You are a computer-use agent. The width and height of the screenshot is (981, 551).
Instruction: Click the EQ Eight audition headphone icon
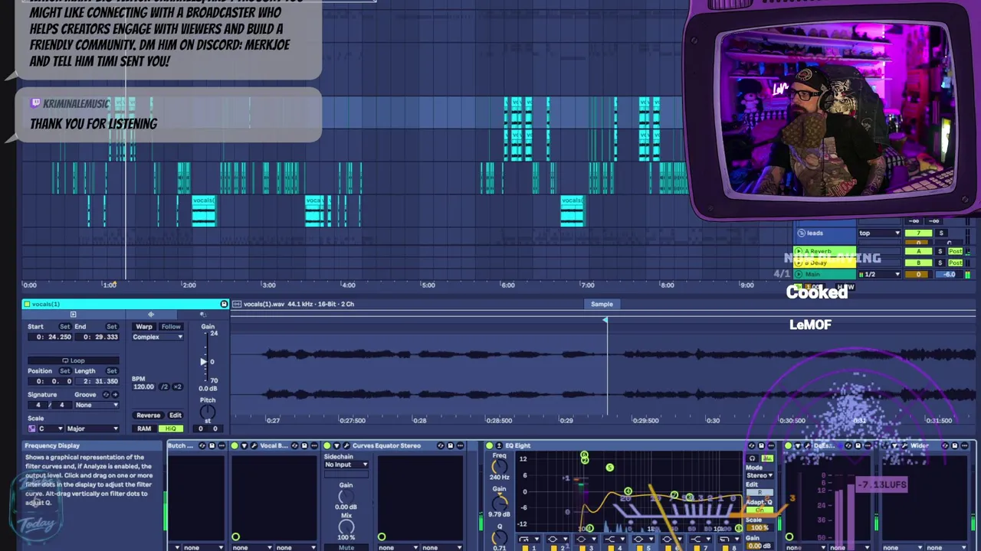click(x=753, y=458)
